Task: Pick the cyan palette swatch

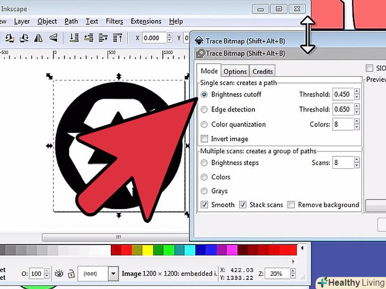Action: click(x=190, y=250)
